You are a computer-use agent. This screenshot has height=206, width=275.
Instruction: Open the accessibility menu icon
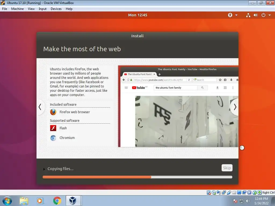[230, 15]
